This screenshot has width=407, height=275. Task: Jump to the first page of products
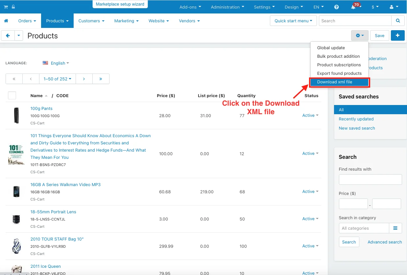(14, 79)
